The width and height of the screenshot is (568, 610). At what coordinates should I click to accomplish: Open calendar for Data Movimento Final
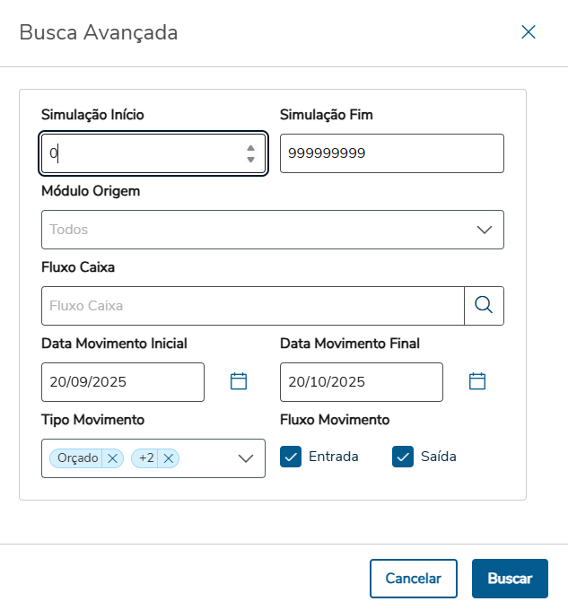coord(477,381)
